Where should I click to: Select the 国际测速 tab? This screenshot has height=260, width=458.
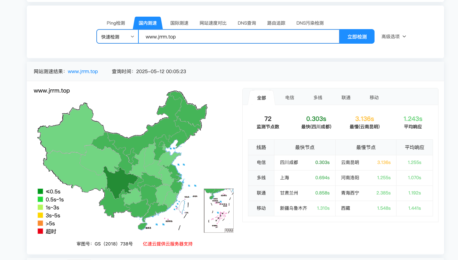coord(179,23)
